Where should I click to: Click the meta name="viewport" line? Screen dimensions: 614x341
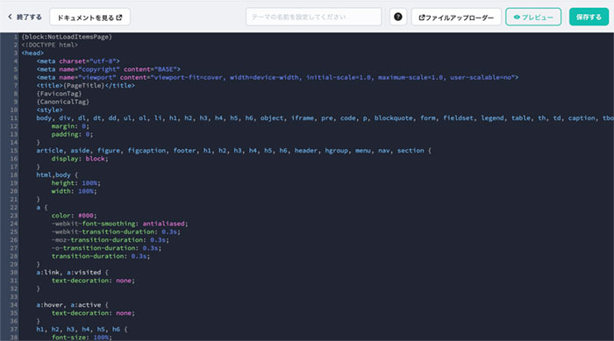[278, 77]
